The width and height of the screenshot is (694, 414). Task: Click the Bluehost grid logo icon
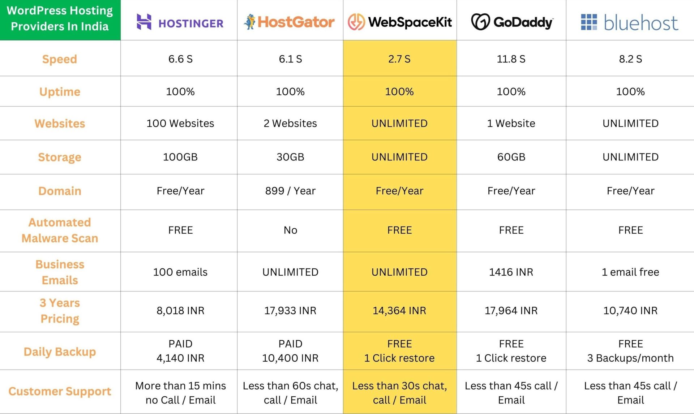click(589, 22)
